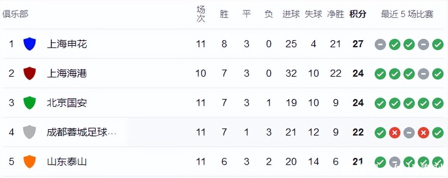Click 上海海港's gray draw result icon
This screenshot has height=178, width=448.
[423, 74]
